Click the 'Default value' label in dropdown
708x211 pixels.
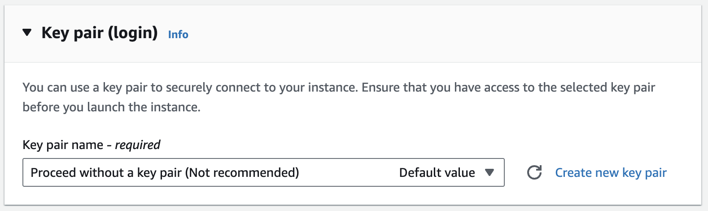click(437, 172)
